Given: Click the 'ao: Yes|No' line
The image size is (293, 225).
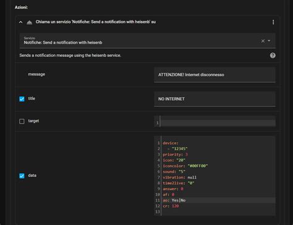Looking at the screenshot, I should [174, 200].
